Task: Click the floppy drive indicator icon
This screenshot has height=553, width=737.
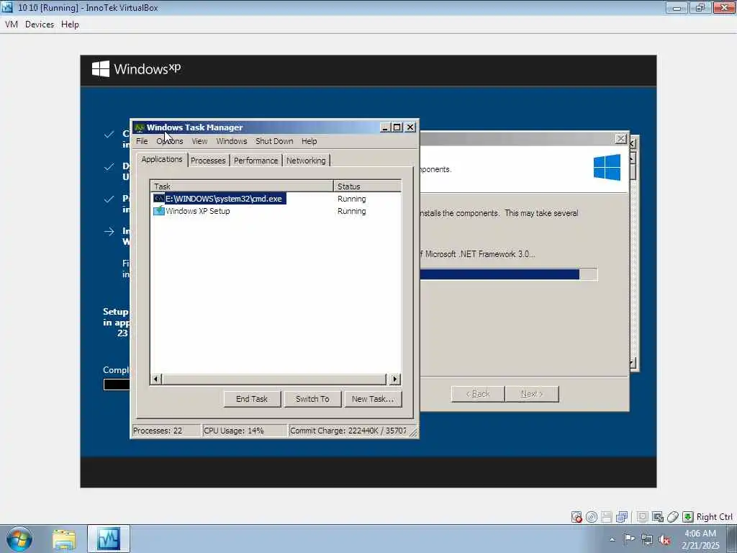Action: 606,517
